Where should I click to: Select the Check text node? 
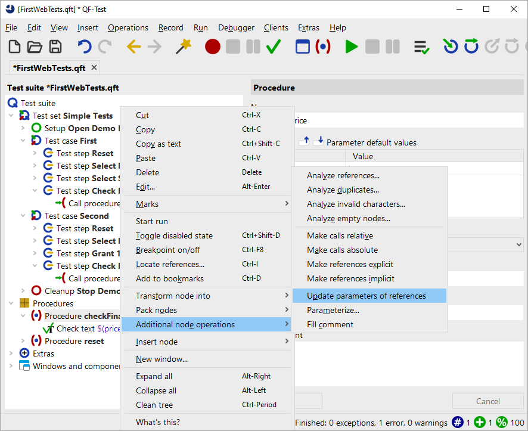pos(88,328)
